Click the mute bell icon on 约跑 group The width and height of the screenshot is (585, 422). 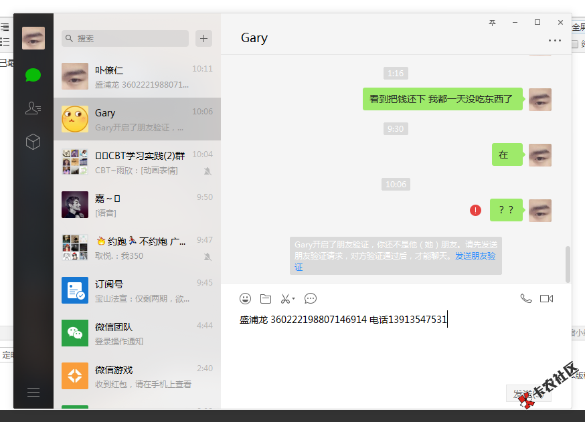(207, 257)
